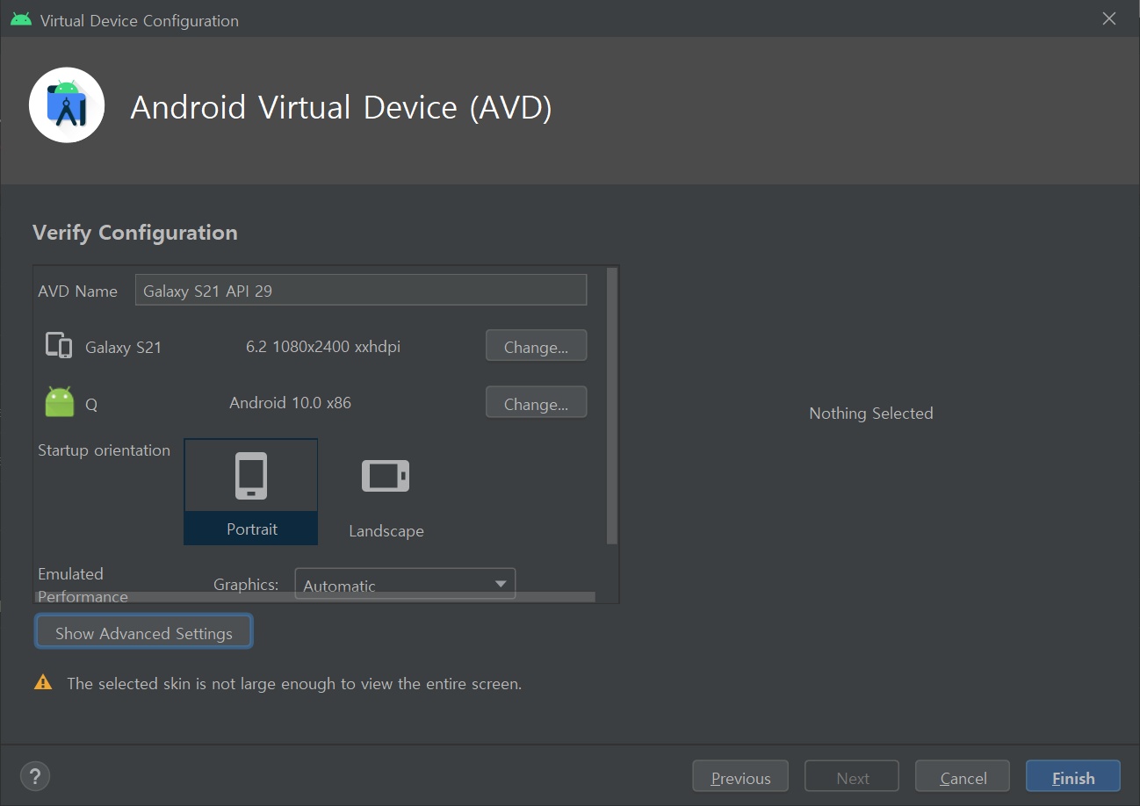
Task: Select Portrait startup orientation
Action: [x=251, y=492]
